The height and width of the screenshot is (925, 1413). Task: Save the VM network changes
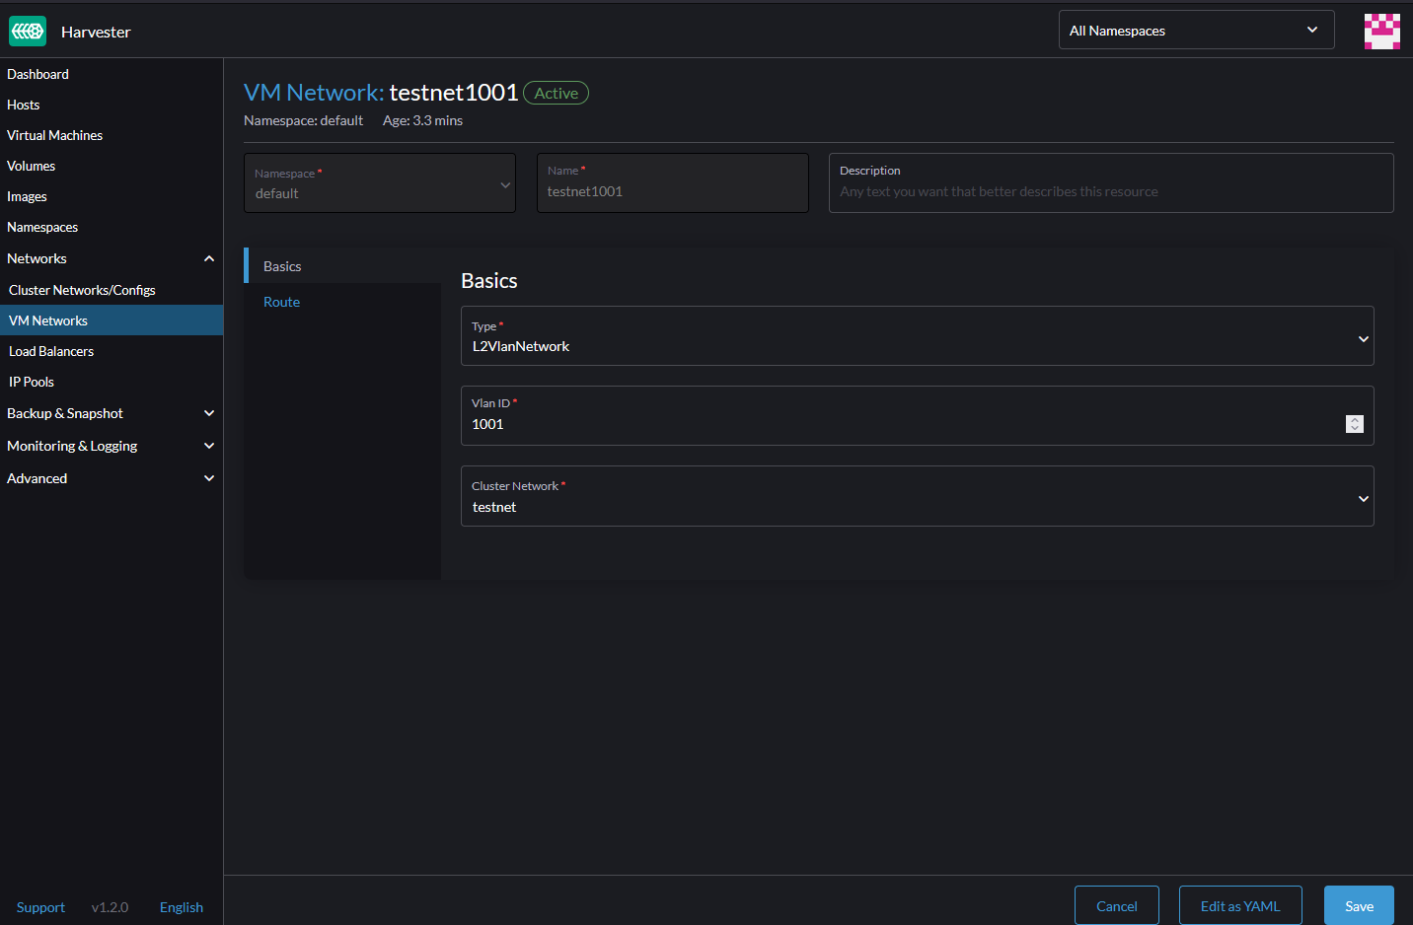[1359, 905]
